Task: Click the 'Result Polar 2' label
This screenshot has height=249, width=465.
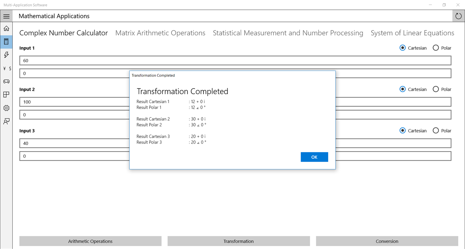Action: pos(149,125)
